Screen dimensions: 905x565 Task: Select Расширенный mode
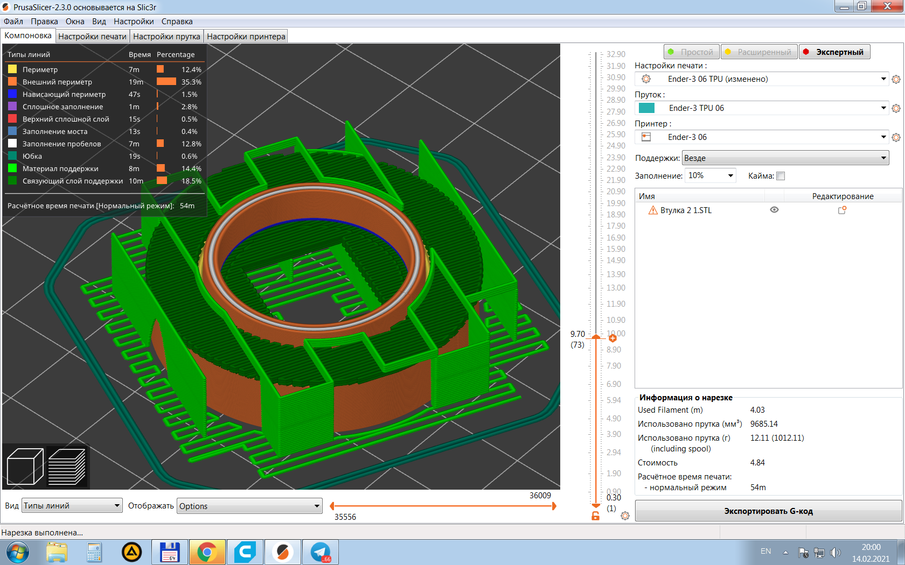coord(758,52)
